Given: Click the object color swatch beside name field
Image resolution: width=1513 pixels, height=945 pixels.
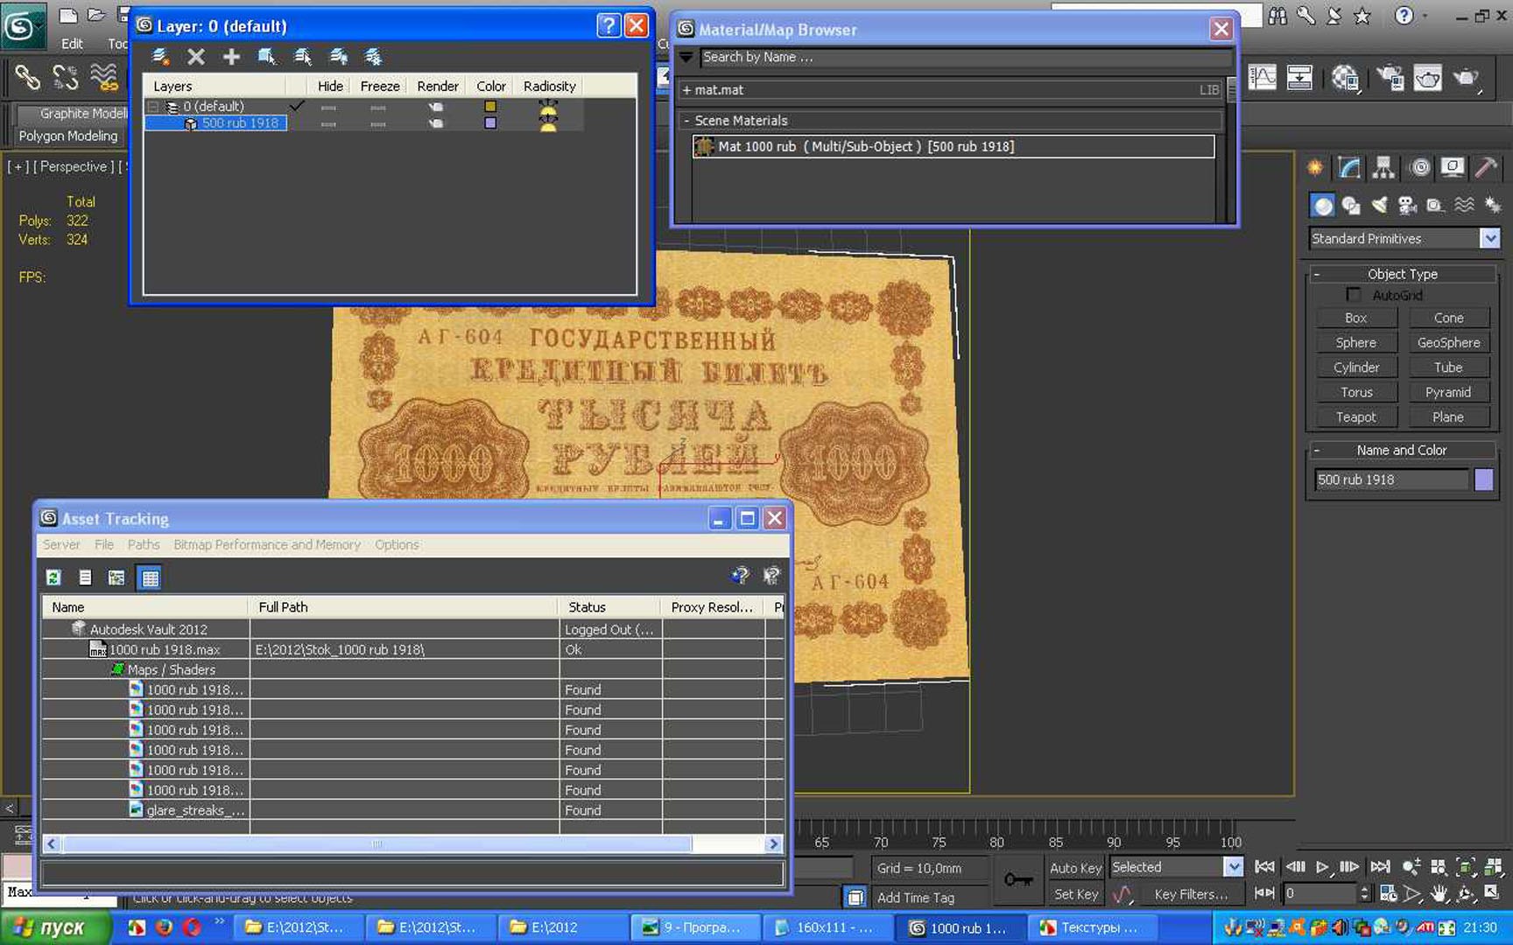Looking at the screenshot, I should tap(1484, 479).
